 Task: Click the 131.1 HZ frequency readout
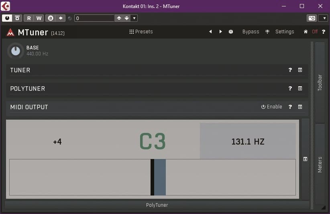coord(248,141)
